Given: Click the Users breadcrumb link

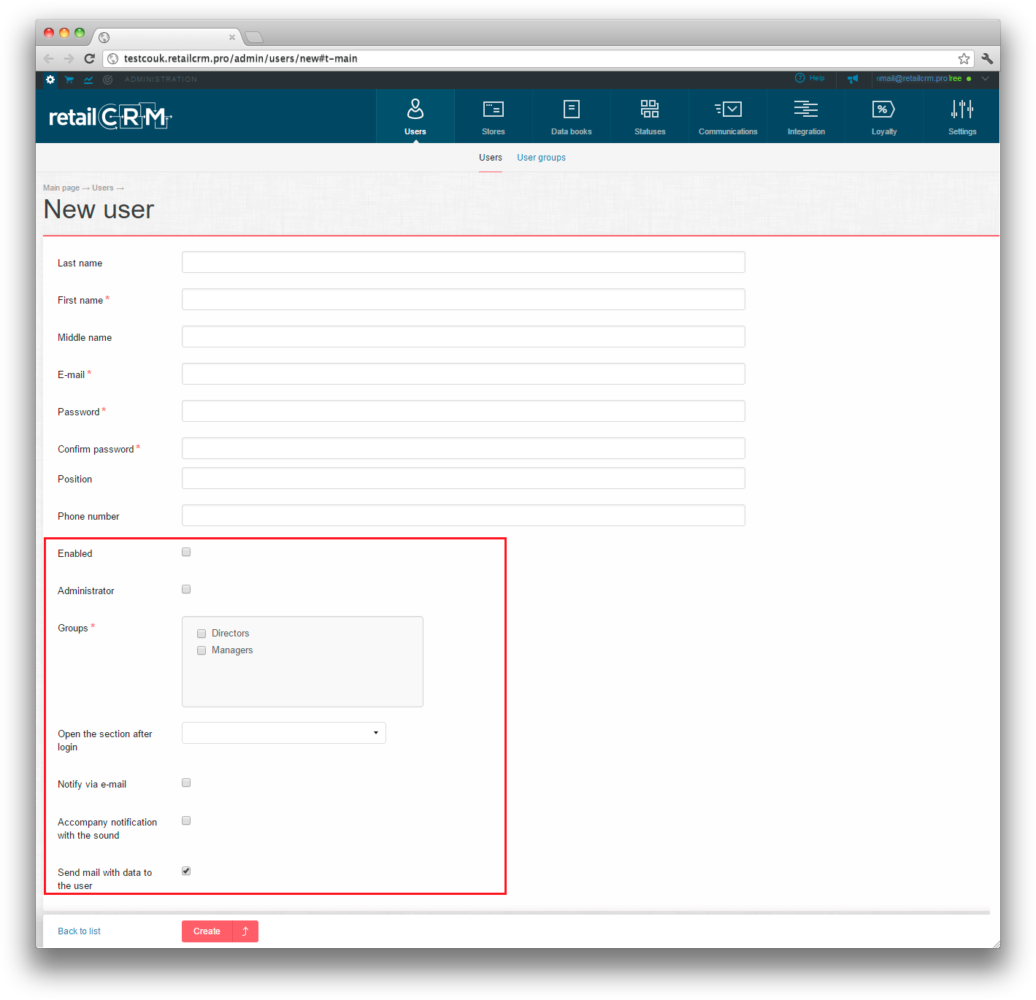Looking at the screenshot, I should (103, 188).
